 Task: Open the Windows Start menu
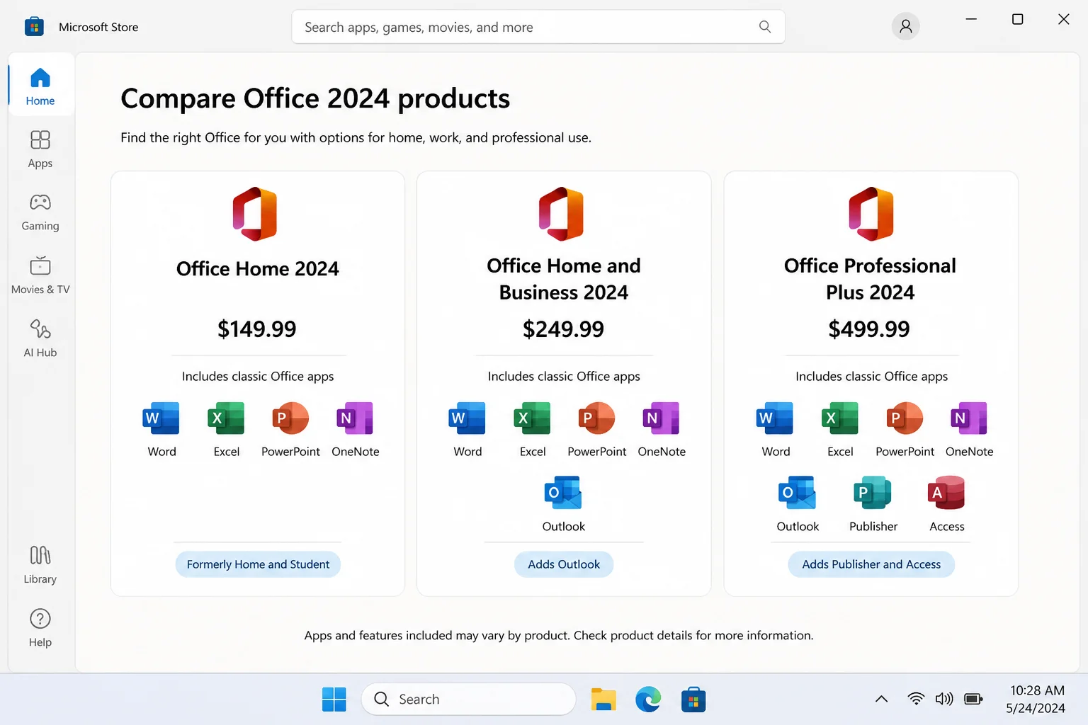pyautogui.click(x=334, y=700)
